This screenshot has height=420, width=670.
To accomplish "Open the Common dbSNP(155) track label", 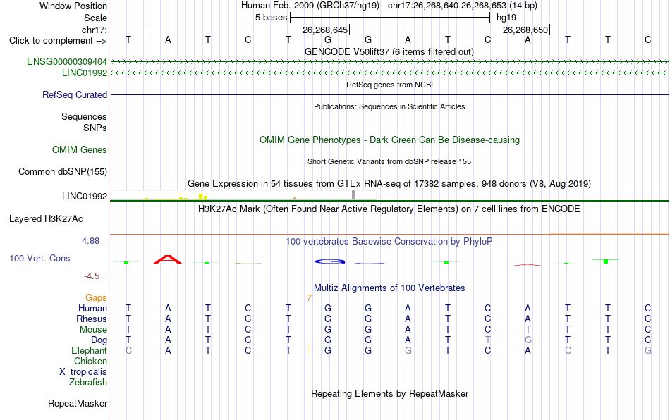I will (x=62, y=171).
